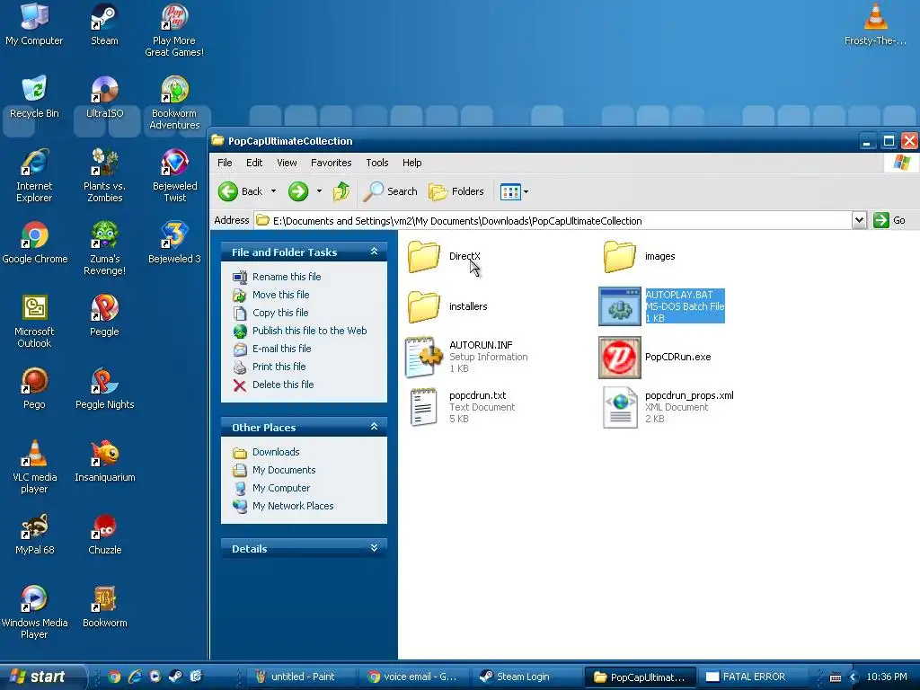This screenshot has width=920, height=690.
Task: Open the Search pane
Action: click(390, 191)
